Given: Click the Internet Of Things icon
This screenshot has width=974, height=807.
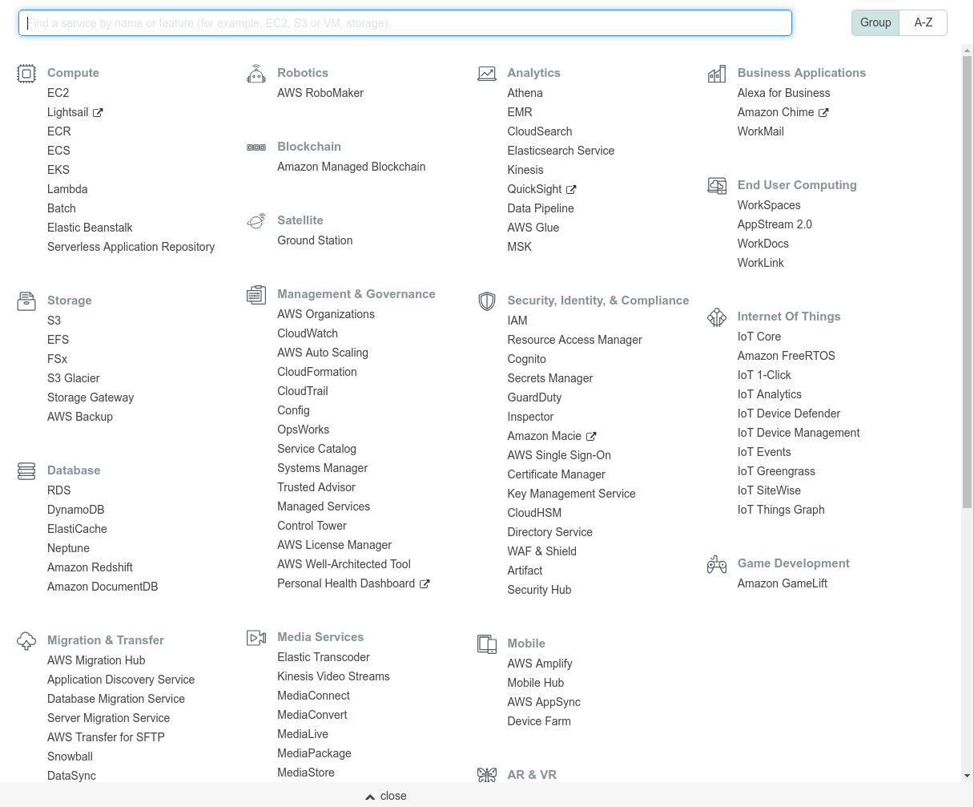Looking at the screenshot, I should coord(717,317).
